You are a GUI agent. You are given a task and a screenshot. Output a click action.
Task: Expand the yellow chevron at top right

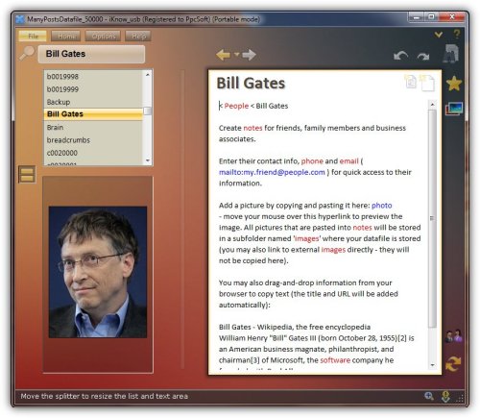click(x=438, y=34)
